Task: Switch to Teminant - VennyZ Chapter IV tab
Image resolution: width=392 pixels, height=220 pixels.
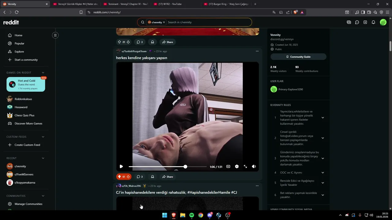Action: coord(126,4)
